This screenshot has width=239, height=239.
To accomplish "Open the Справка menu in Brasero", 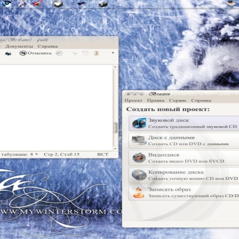I will point(201,100).
